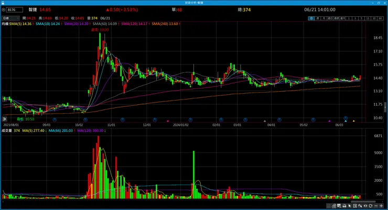
Task: Click the SMA(60) 14.09 moving average label
Action: [106, 24]
